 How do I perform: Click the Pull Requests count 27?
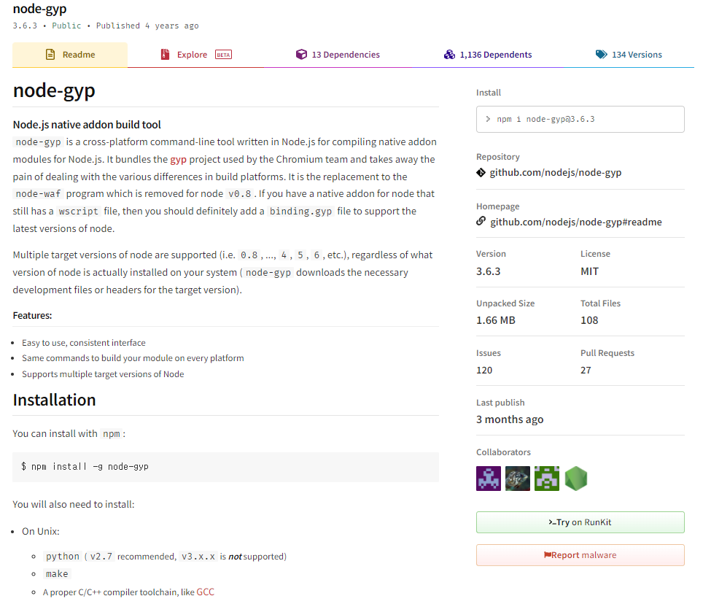pyautogui.click(x=586, y=371)
